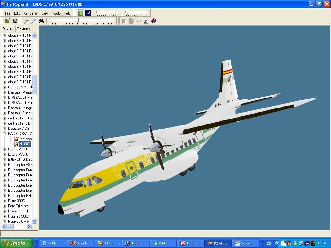The height and width of the screenshot is (248, 331).
Task: Select the Zoom In magnifier tool
Action: (27, 20)
